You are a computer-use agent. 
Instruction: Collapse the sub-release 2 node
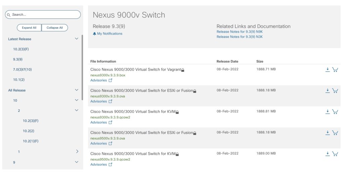coord(77,110)
